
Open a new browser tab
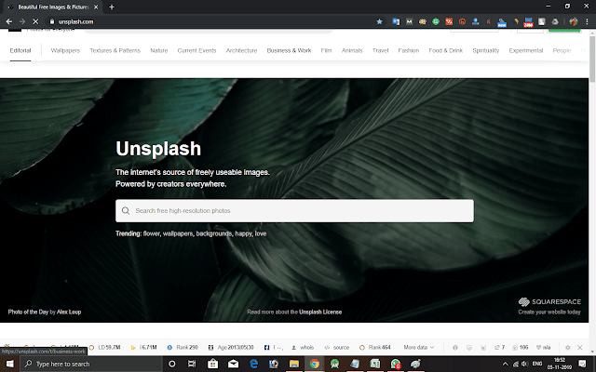point(112,7)
